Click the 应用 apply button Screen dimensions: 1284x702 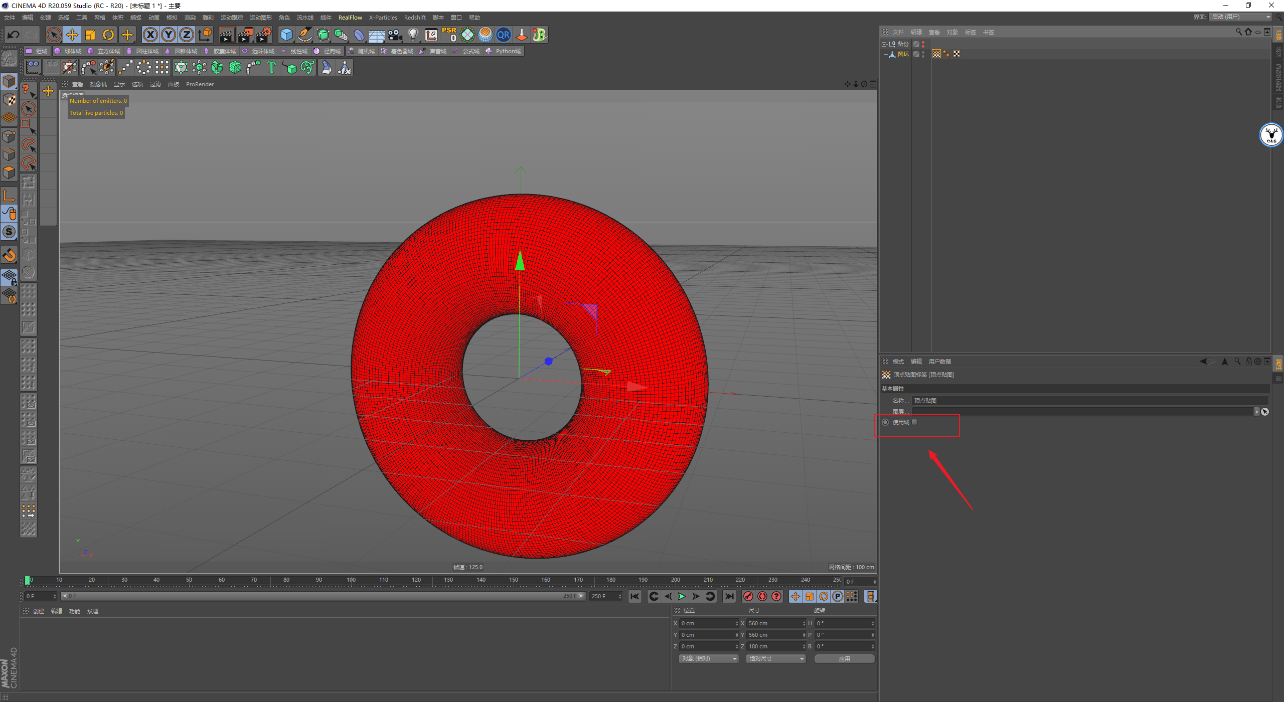tap(844, 659)
